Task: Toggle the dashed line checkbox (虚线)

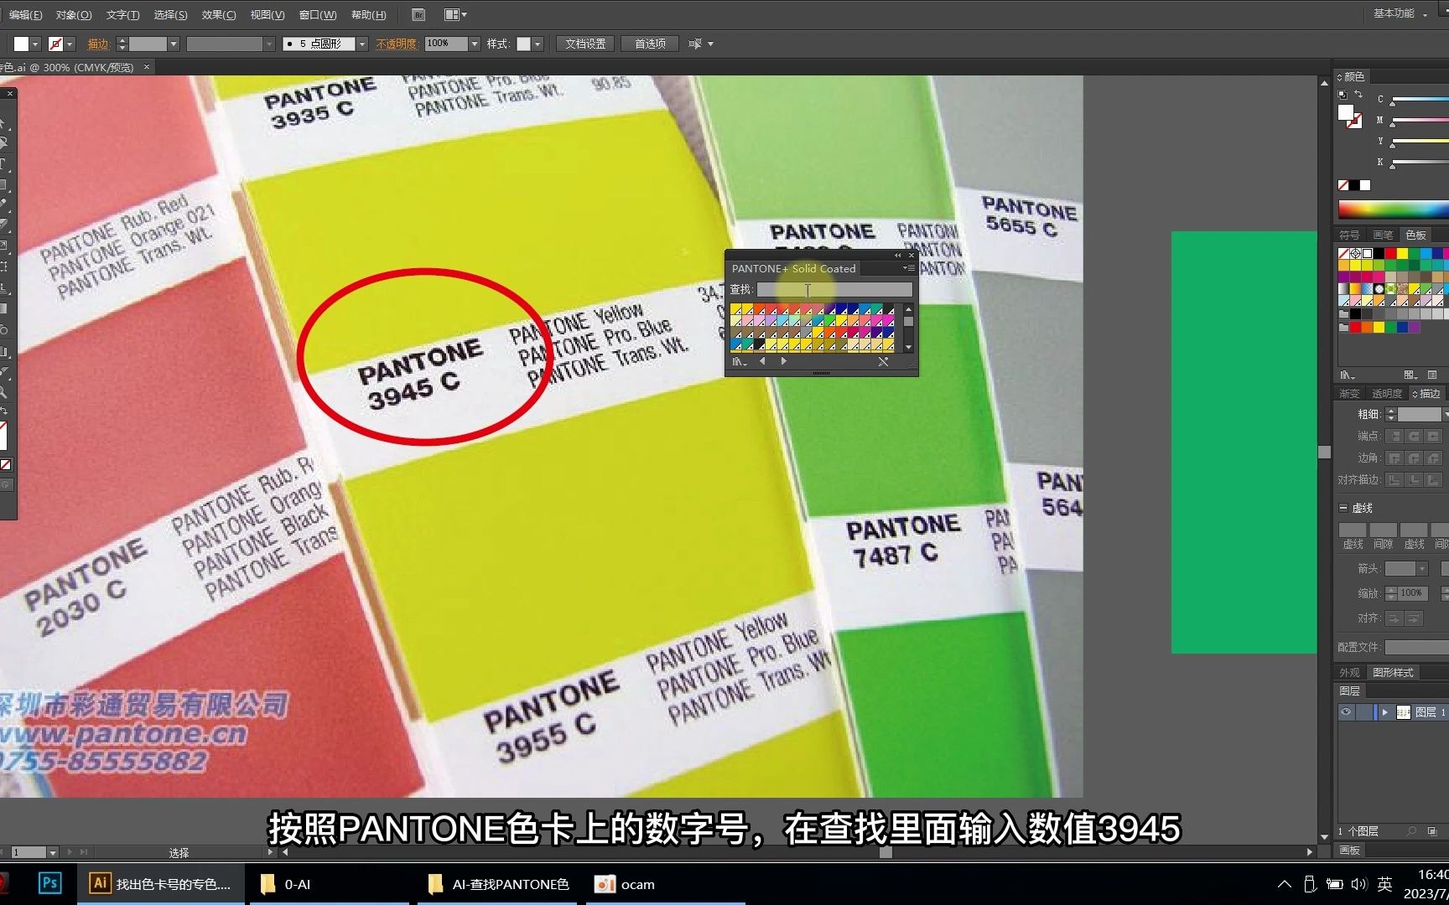Action: (1343, 509)
